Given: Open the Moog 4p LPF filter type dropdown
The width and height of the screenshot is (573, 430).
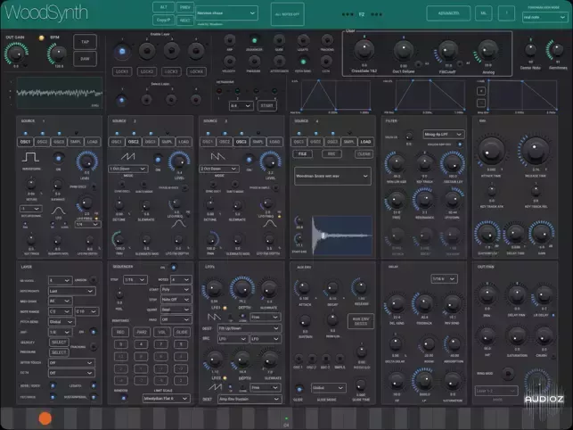Looking at the screenshot, I should 444,135.
